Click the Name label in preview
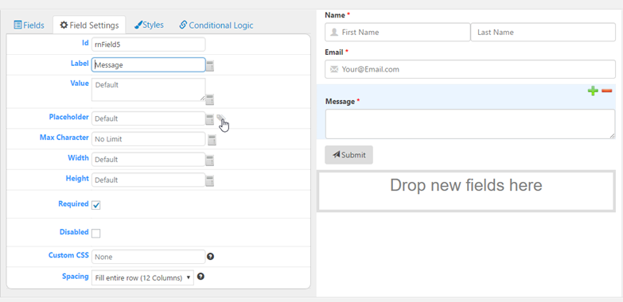The image size is (623, 302). coord(335,15)
